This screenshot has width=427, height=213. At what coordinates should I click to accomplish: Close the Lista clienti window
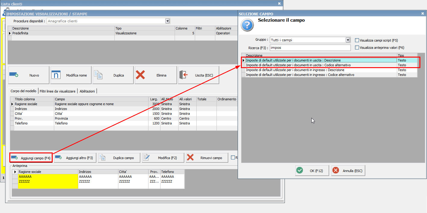[x=279, y=4]
